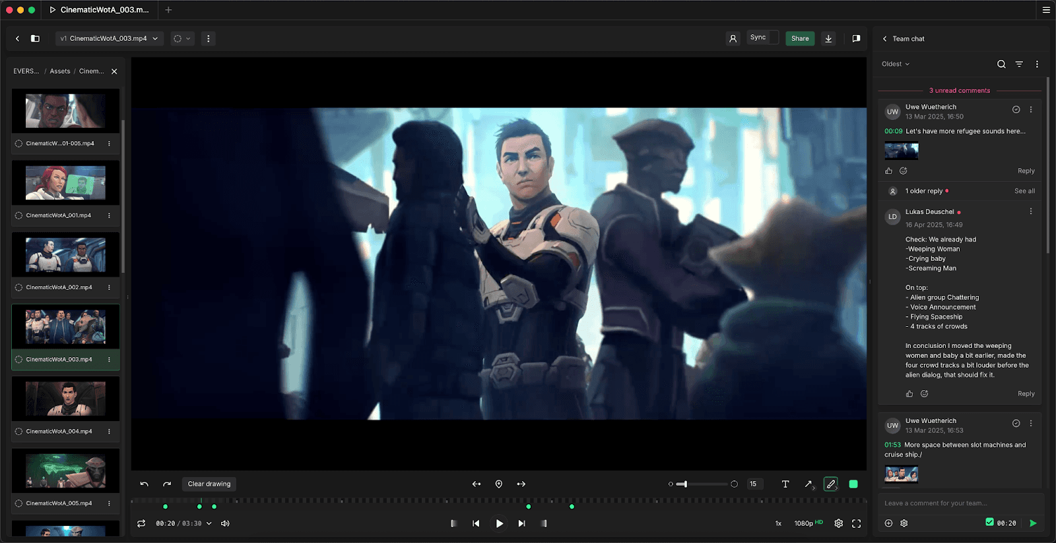This screenshot has height=543, width=1056.
Task: Open the green drawing color swatch
Action: click(853, 484)
